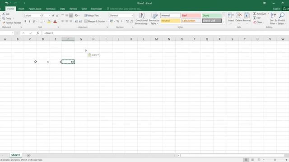Apply the red font color A
Image resolution: width=289 pixels, height=162 pixels.
tap(55, 21)
